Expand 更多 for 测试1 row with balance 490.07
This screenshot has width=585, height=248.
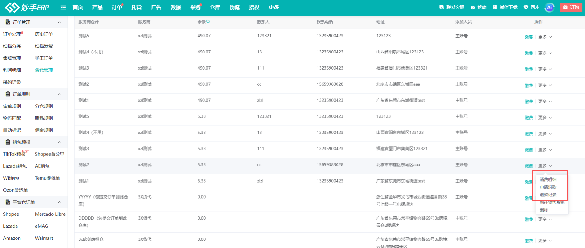(545, 102)
